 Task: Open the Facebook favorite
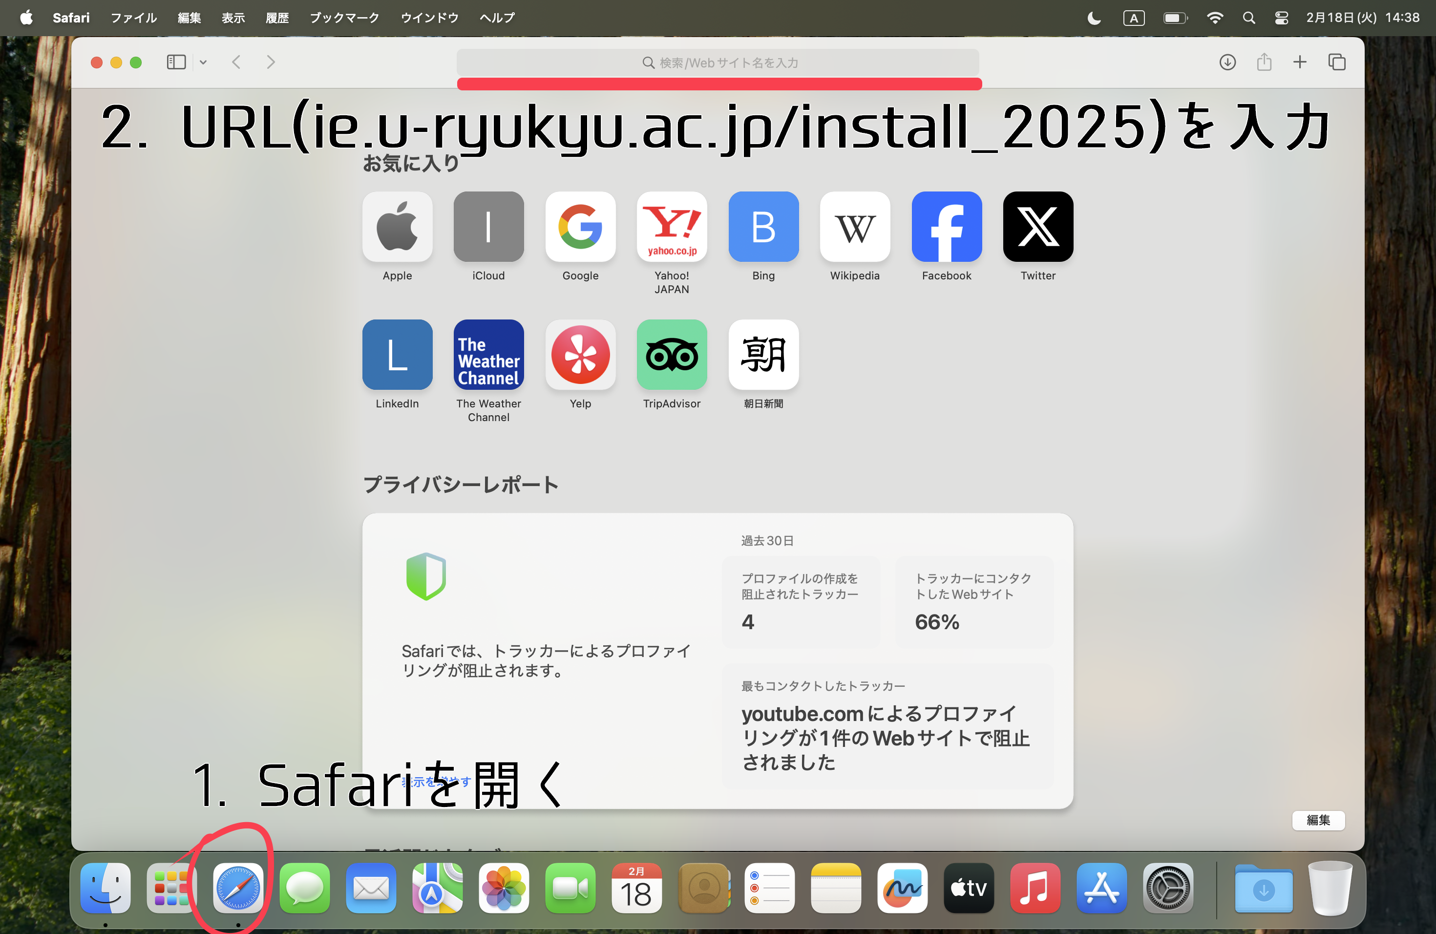(946, 227)
